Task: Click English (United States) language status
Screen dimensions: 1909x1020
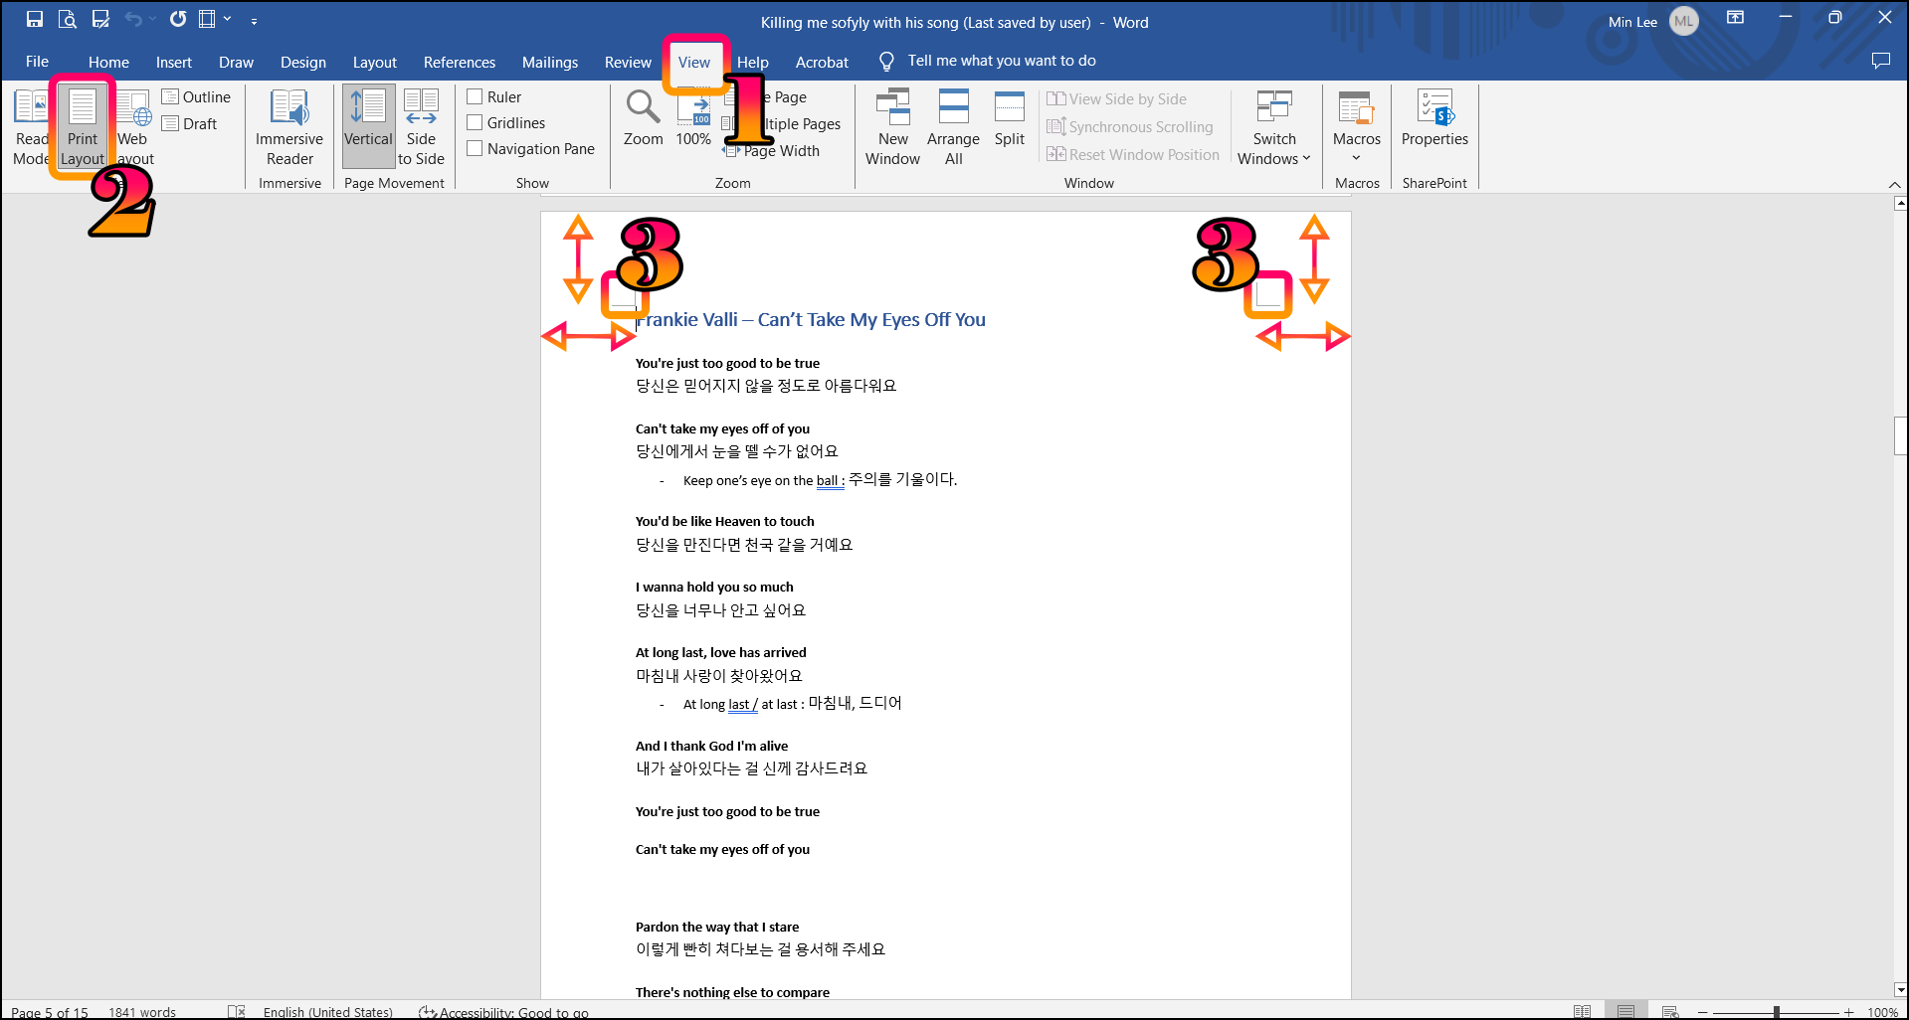Action: point(327,1012)
